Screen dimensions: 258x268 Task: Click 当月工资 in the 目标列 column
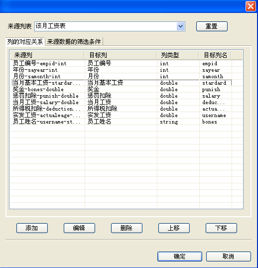coord(99,103)
